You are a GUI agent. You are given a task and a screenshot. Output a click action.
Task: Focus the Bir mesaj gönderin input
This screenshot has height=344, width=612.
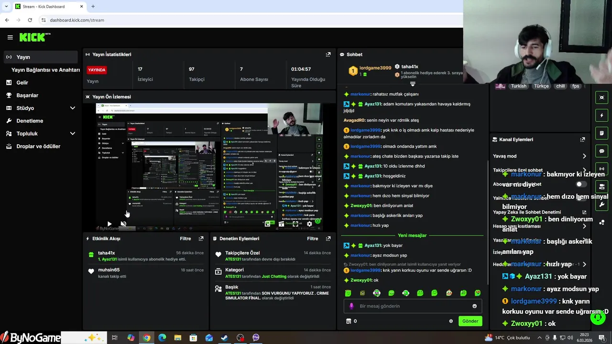tap(413, 306)
